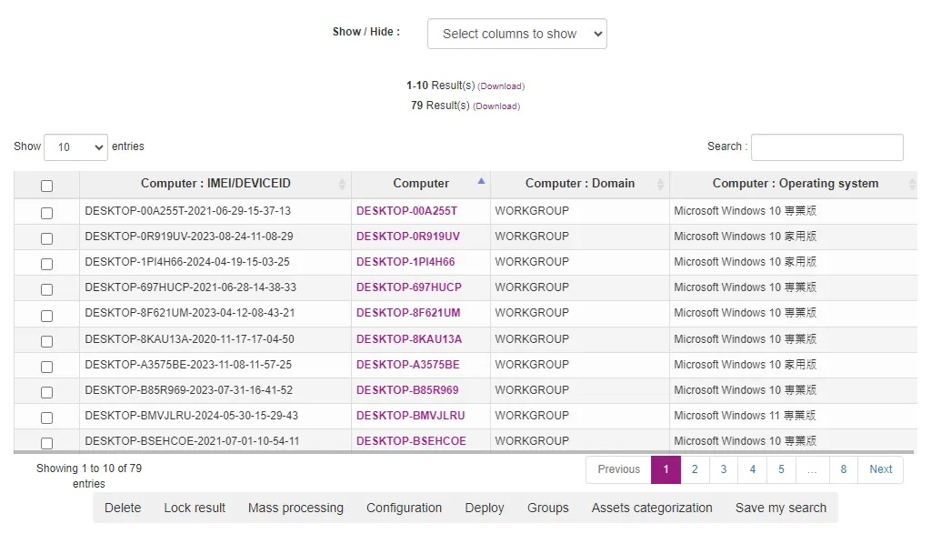
Task: Open computer link DESKTOP-0R919UV
Action: (408, 237)
